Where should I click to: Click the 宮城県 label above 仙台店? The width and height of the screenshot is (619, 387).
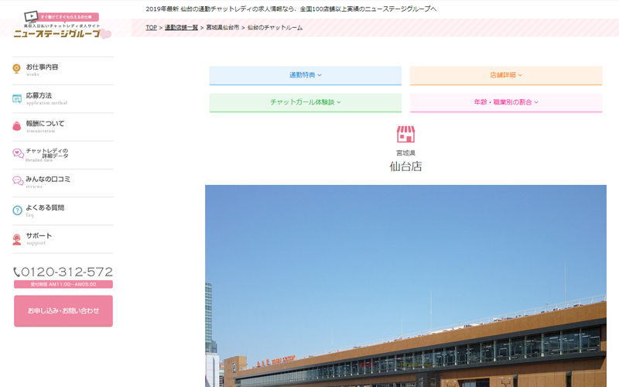(x=405, y=152)
